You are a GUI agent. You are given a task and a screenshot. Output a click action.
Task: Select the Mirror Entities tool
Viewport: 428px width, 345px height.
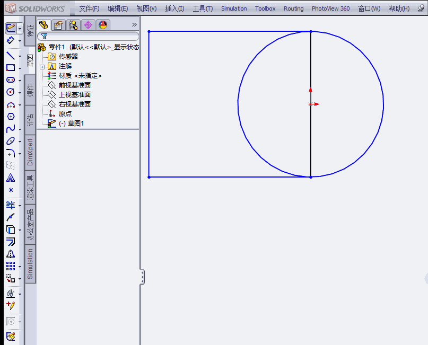click(11, 254)
